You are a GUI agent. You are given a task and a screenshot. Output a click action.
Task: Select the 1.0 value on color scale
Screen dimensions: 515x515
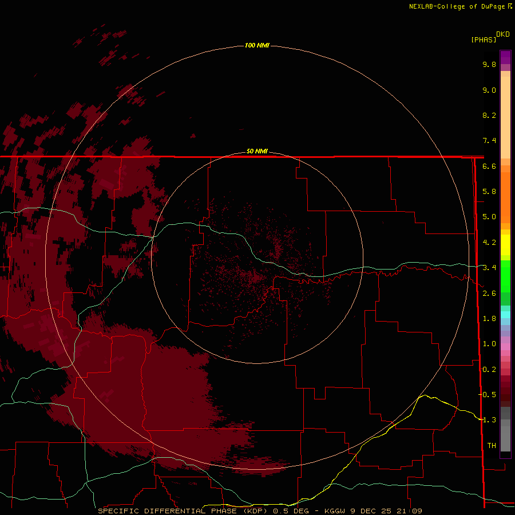tap(489, 344)
